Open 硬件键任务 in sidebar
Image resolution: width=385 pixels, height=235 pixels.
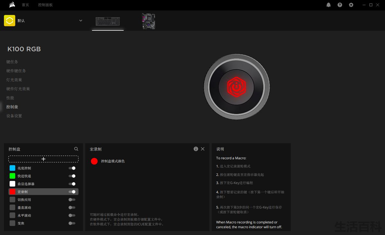(x=16, y=71)
